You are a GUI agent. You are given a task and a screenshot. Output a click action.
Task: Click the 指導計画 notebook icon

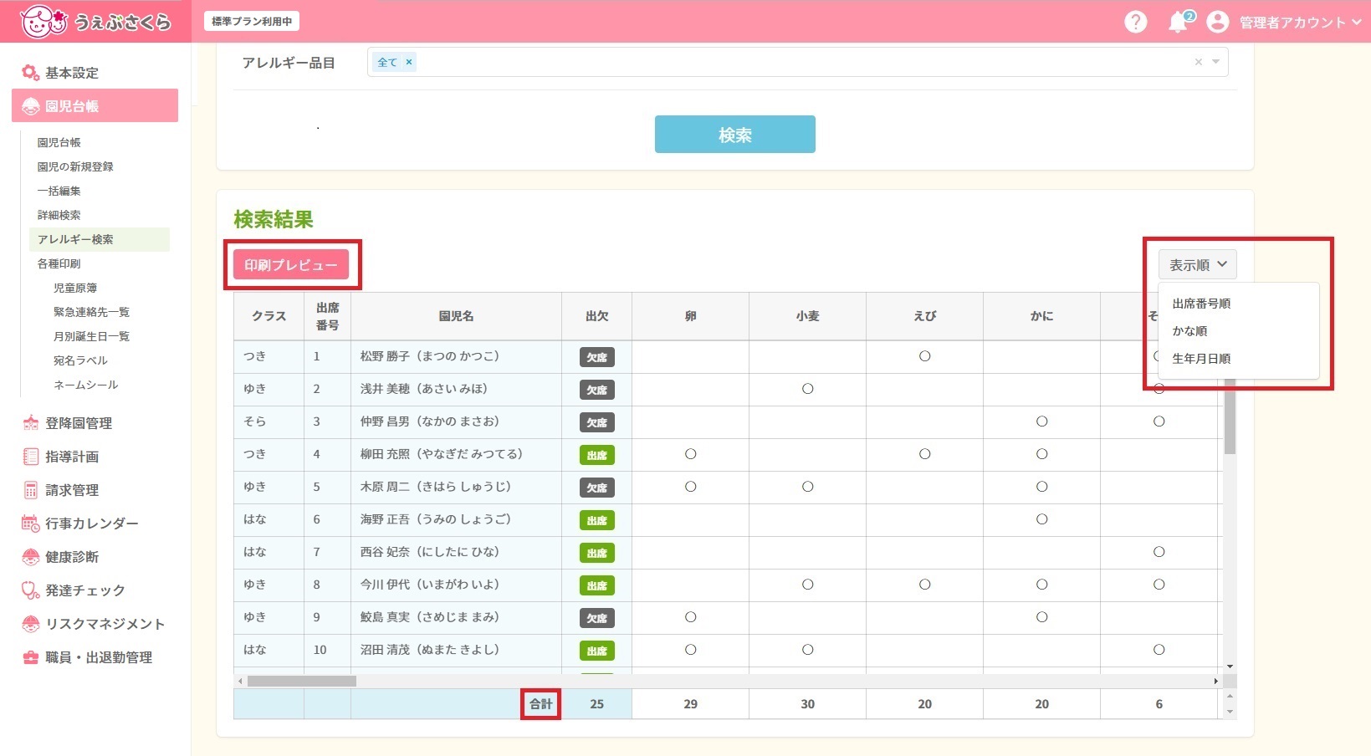click(x=30, y=457)
